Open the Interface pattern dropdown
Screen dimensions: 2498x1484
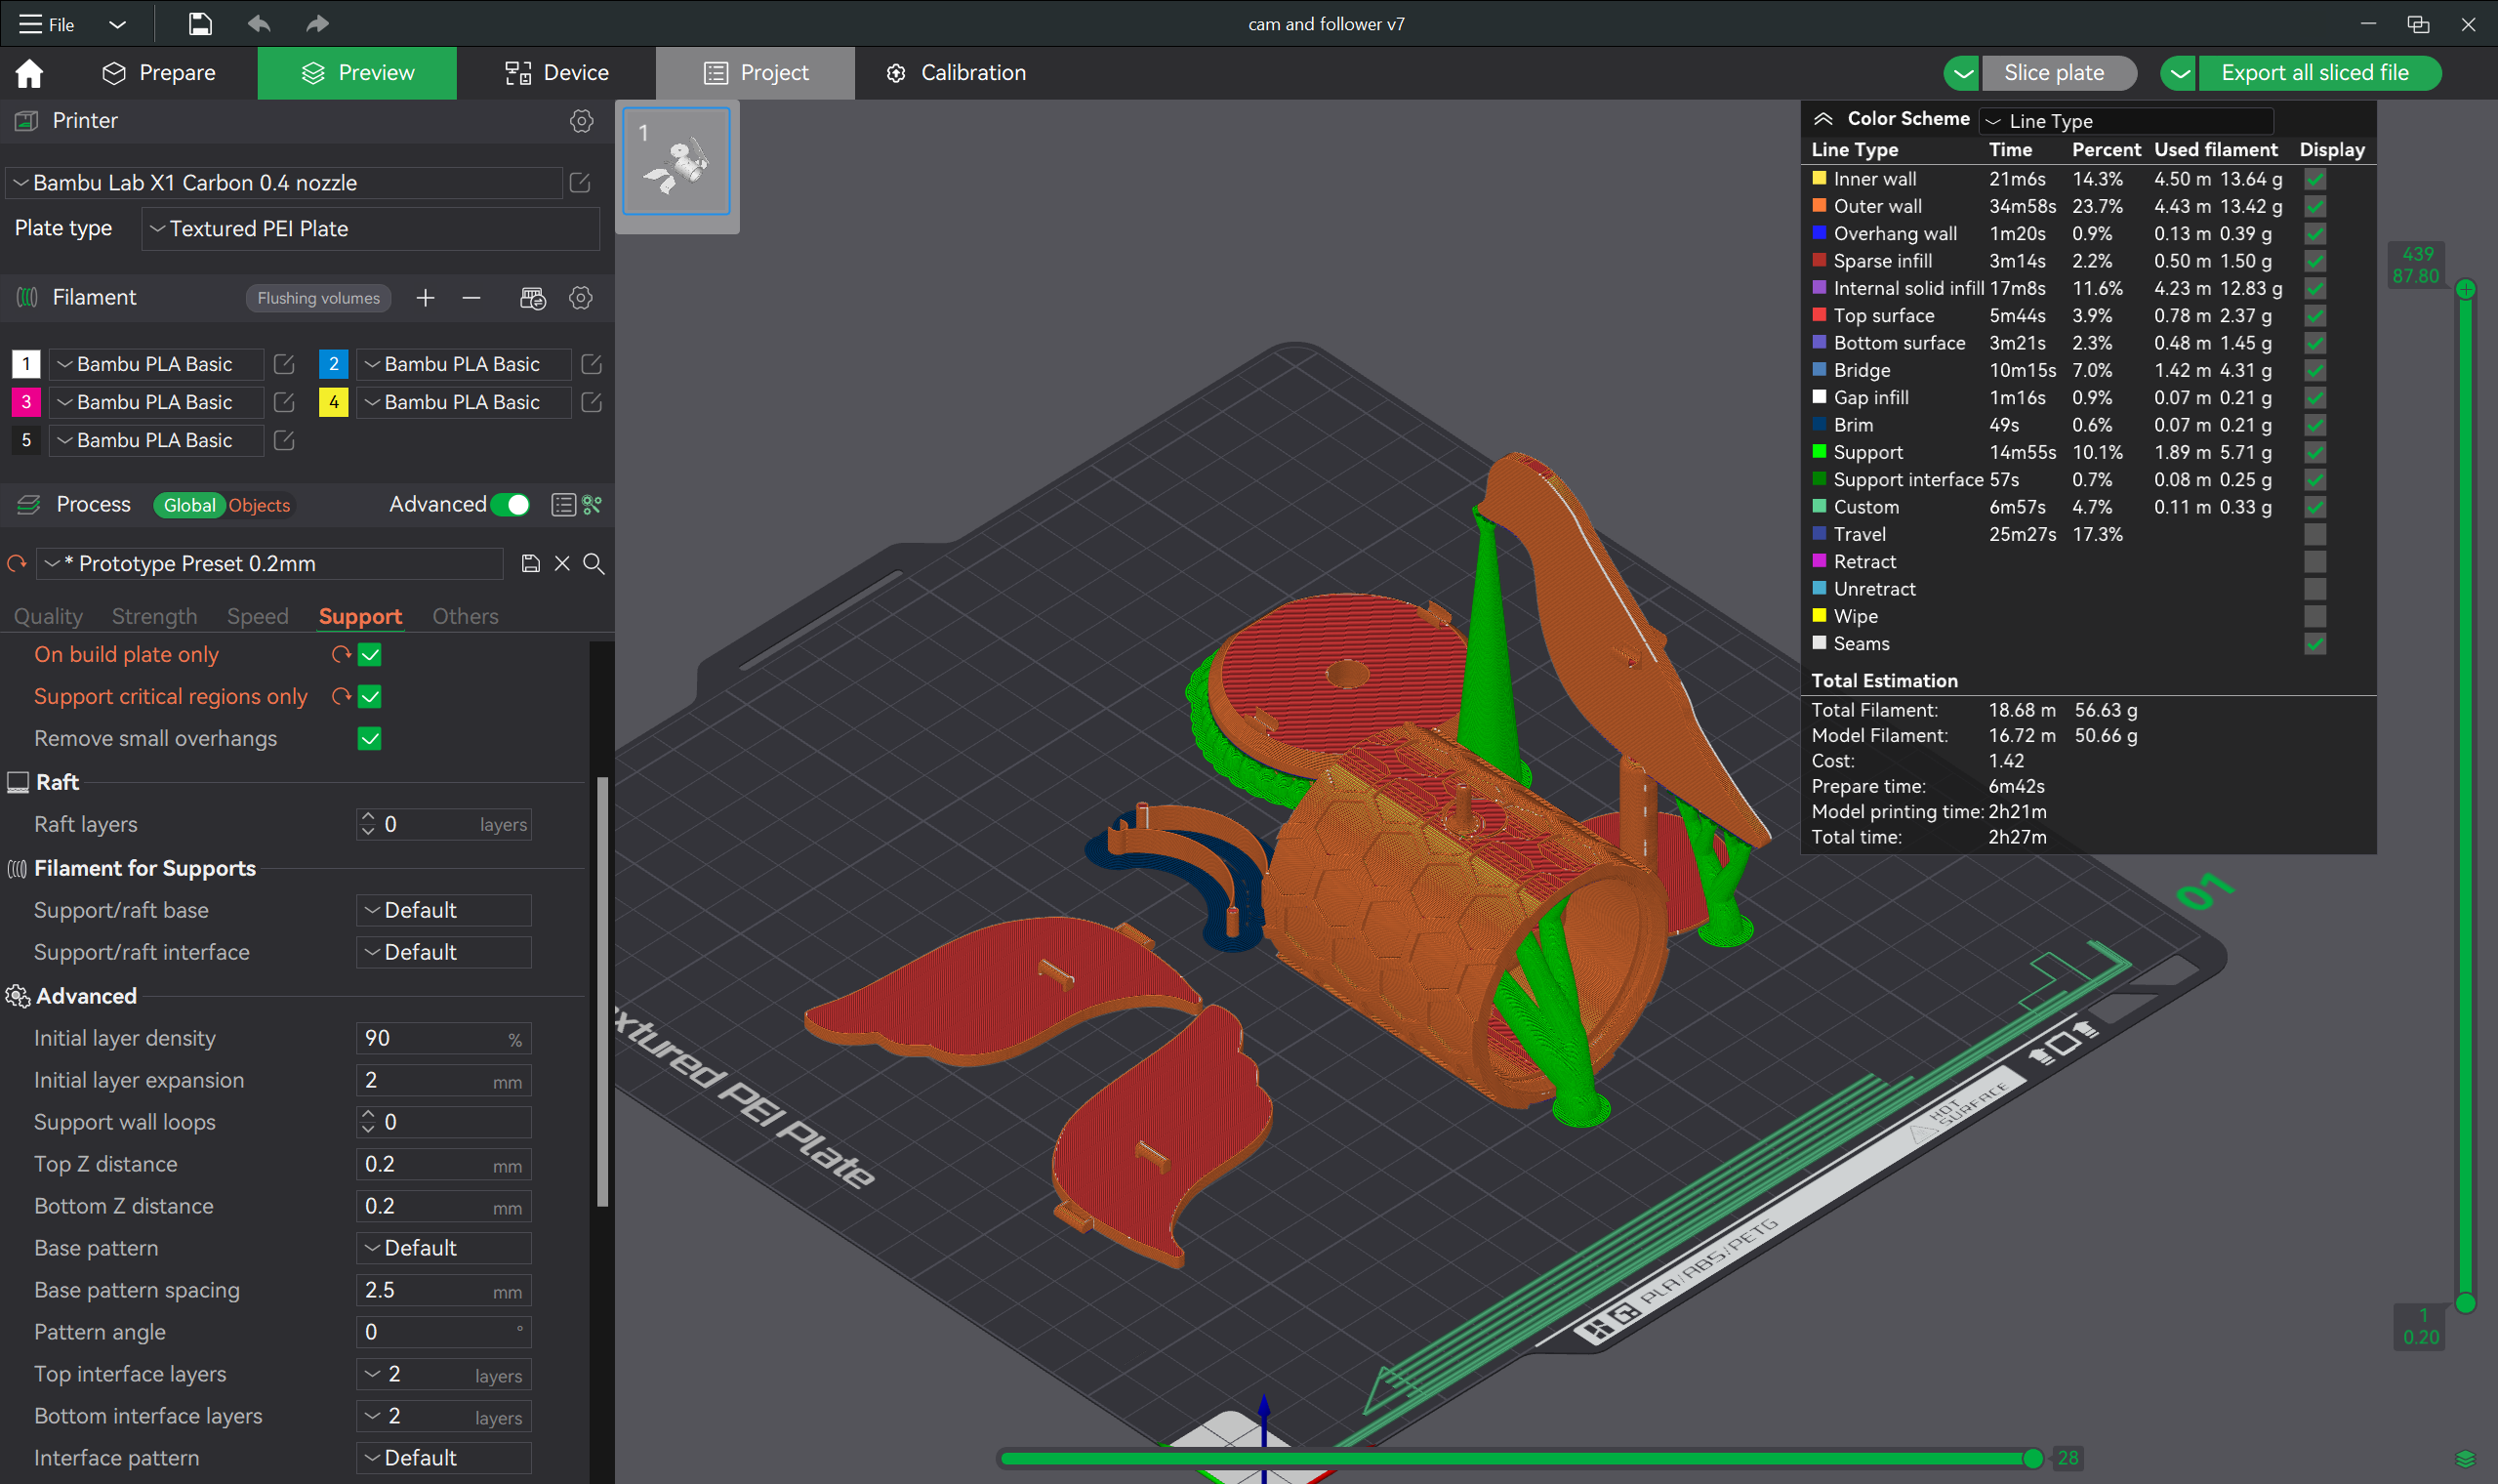[444, 1459]
